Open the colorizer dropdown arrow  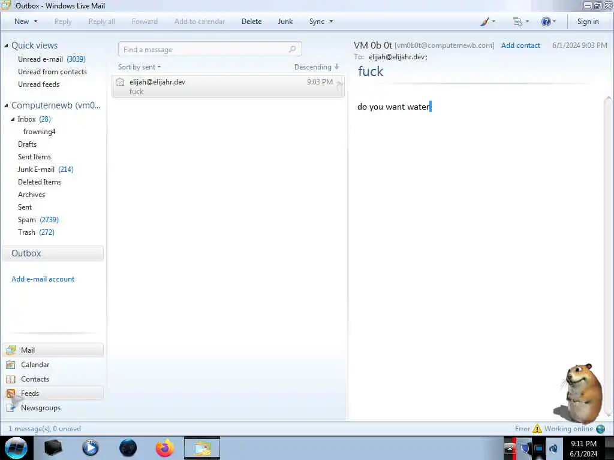493,22
